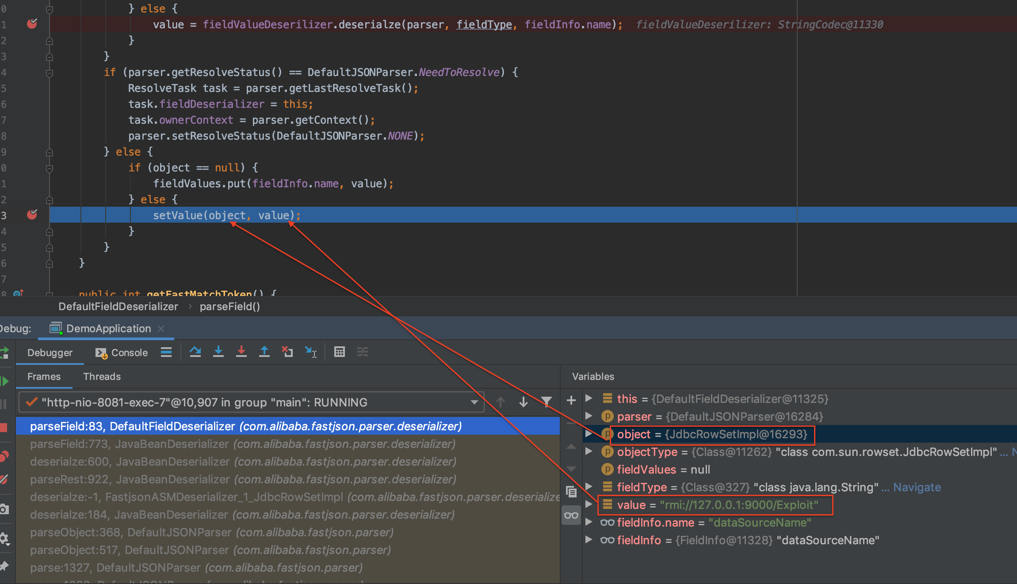Image resolution: width=1017 pixels, height=584 pixels.
Task: Click the Rerun DemoApplication icon
Action: (x=4, y=353)
